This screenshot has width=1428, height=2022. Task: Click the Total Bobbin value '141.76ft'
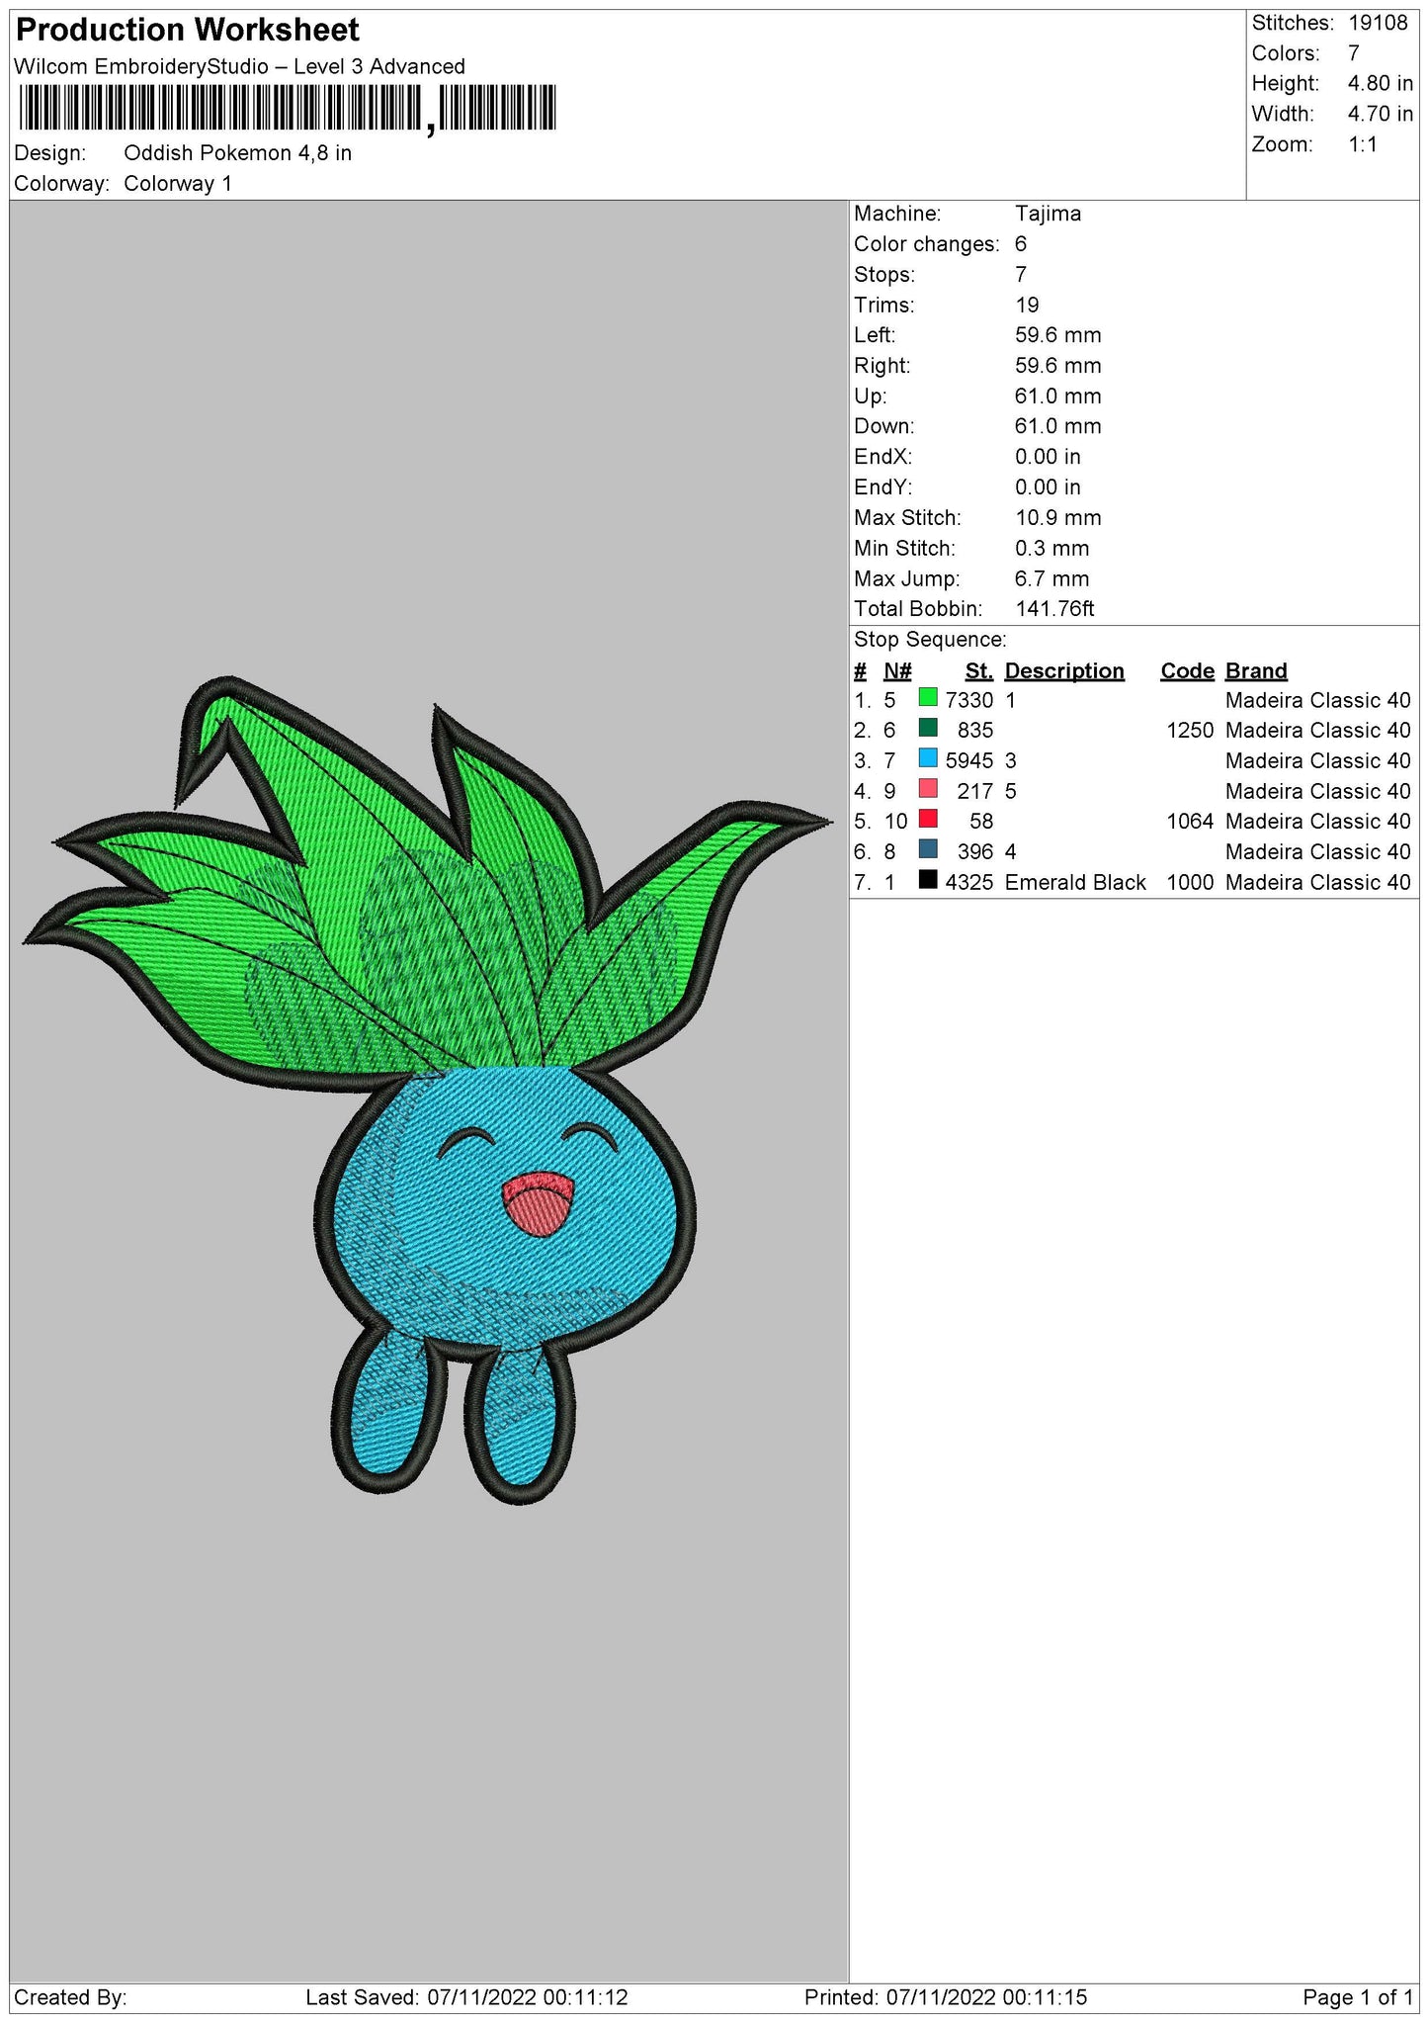click(x=1054, y=609)
